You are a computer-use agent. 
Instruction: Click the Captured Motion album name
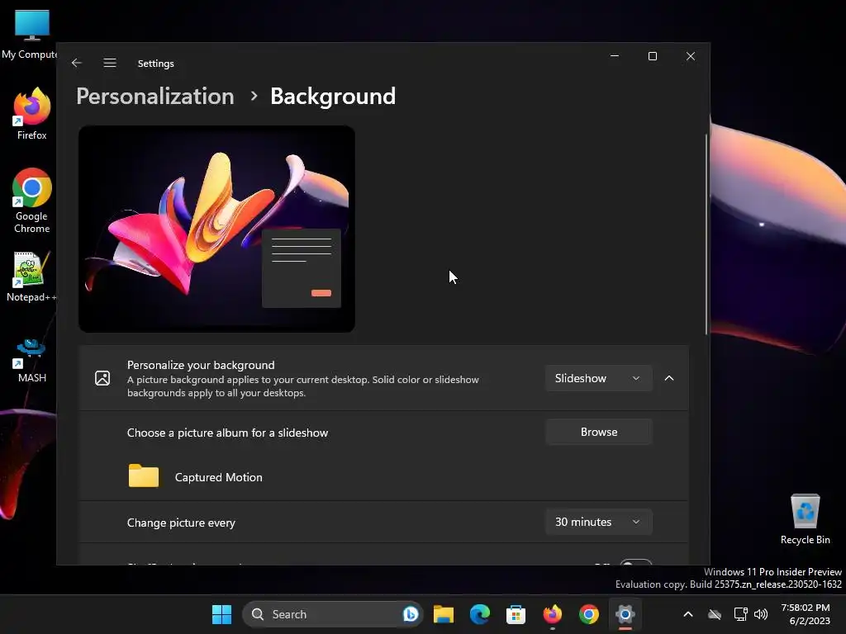point(218,477)
